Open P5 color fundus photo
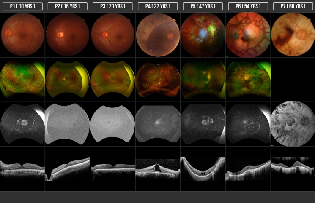 tap(203, 35)
